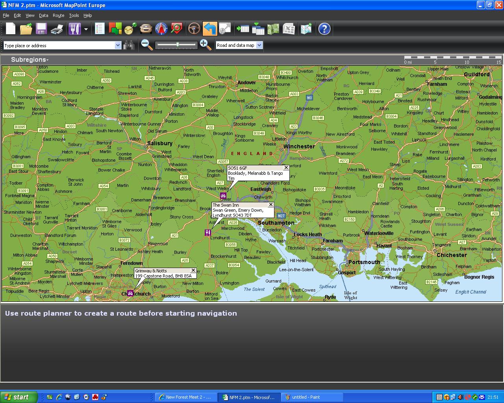Viewport: 504px width, 403px height.
Task: Click the Andover label on the map
Action: click(x=246, y=82)
